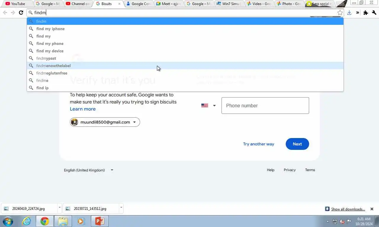Viewport: 379px width, 227px height.
Task: Close the Bisuits tab
Action: click(119, 4)
